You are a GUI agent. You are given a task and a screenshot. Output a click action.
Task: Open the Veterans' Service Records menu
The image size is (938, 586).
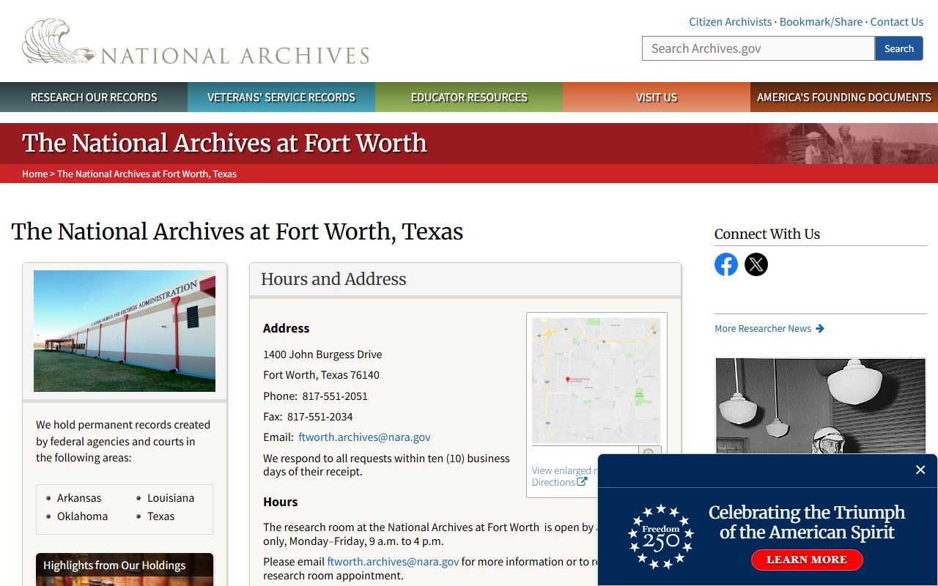tap(281, 97)
